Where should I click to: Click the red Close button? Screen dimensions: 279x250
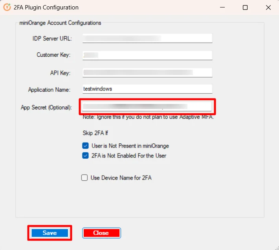coord(101,233)
